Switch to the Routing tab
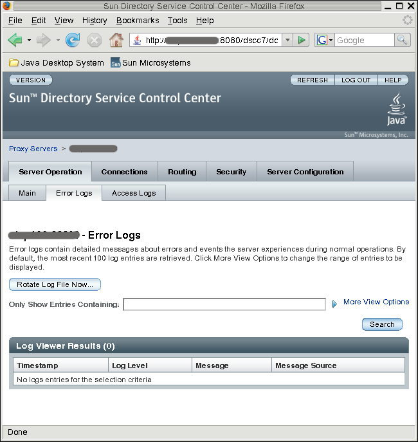 pyautogui.click(x=182, y=172)
